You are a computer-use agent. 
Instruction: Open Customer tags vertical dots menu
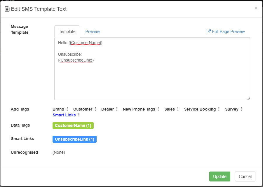pos(95,109)
